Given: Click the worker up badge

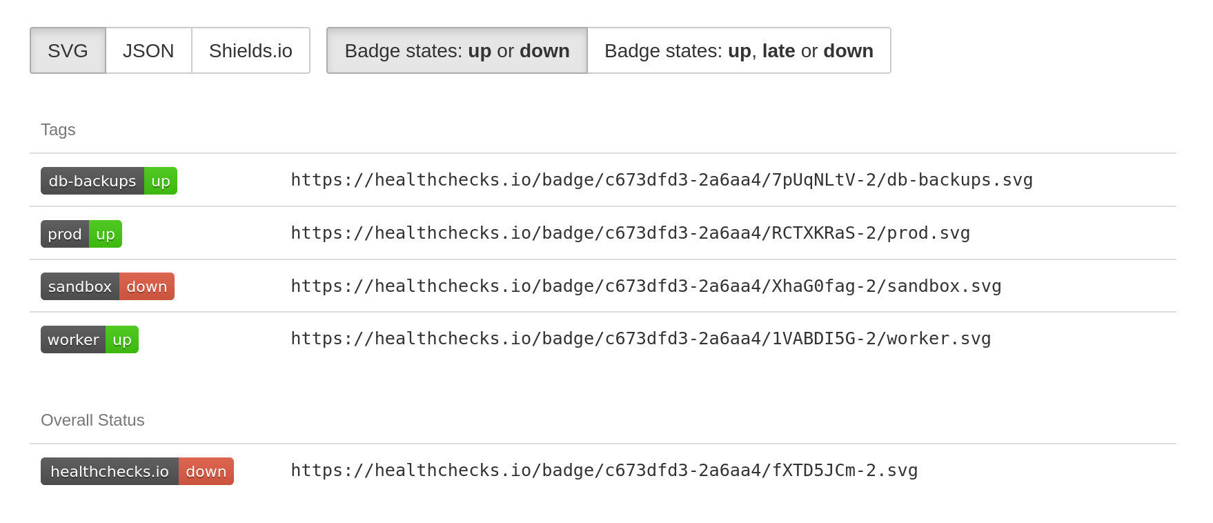Looking at the screenshot, I should click(x=89, y=339).
